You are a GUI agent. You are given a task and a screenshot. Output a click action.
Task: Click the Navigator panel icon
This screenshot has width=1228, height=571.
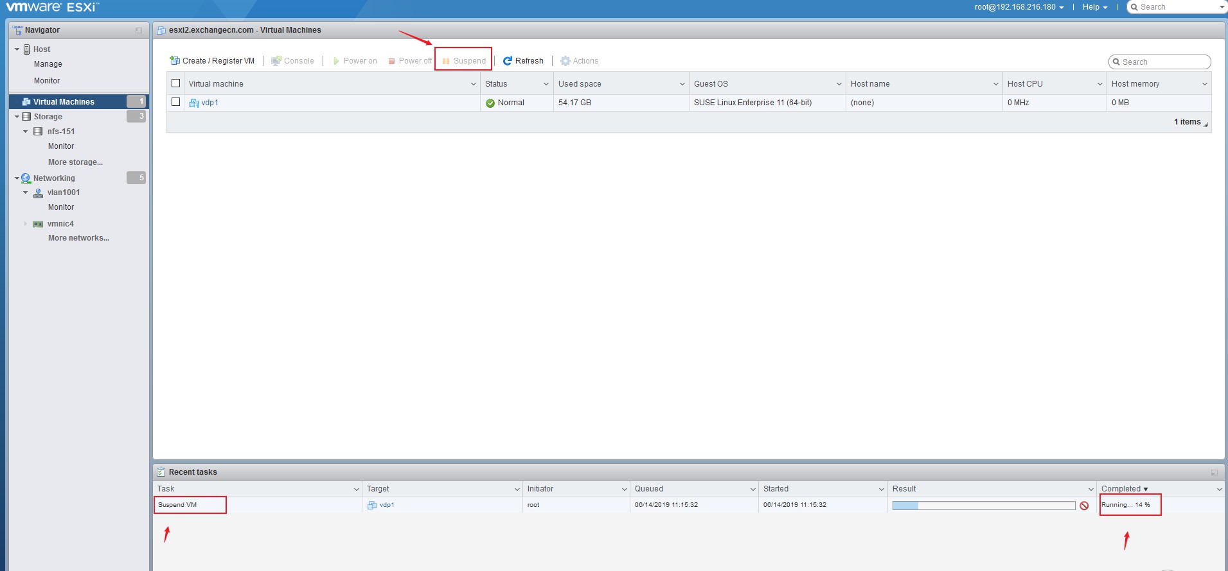pyautogui.click(x=17, y=30)
